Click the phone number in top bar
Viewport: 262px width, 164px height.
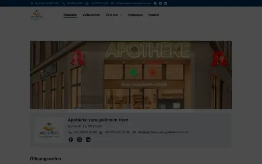click(75, 3)
